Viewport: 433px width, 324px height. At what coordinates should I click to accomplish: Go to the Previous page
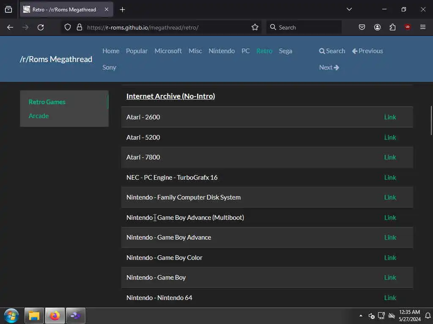(367, 51)
